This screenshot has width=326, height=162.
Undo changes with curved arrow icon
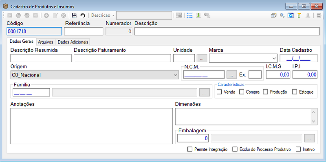tap(83, 15)
